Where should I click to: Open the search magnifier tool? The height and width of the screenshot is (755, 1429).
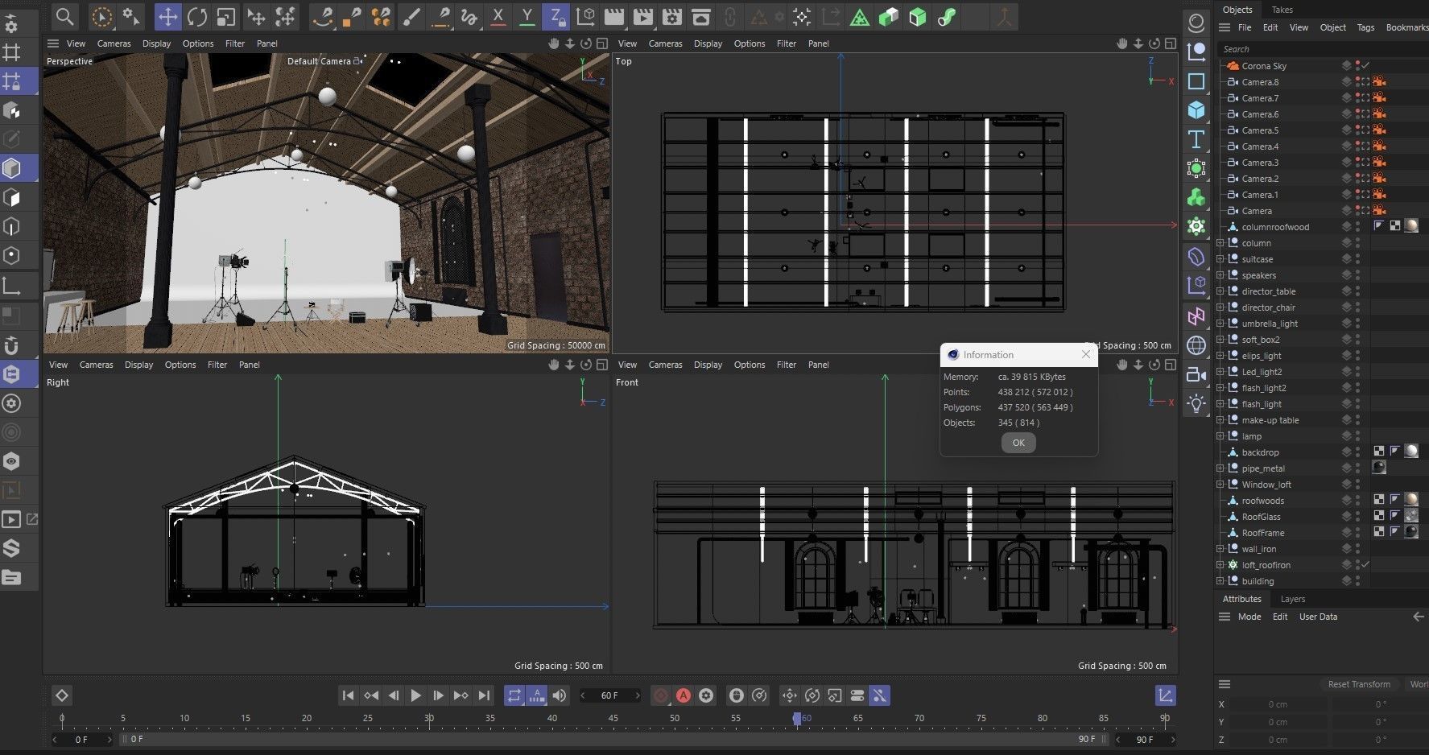[x=64, y=16]
